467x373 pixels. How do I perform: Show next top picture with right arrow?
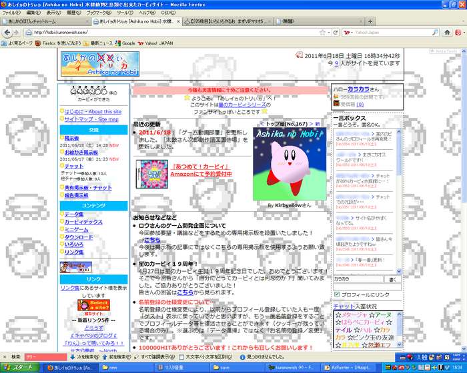click(x=311, y=124)
